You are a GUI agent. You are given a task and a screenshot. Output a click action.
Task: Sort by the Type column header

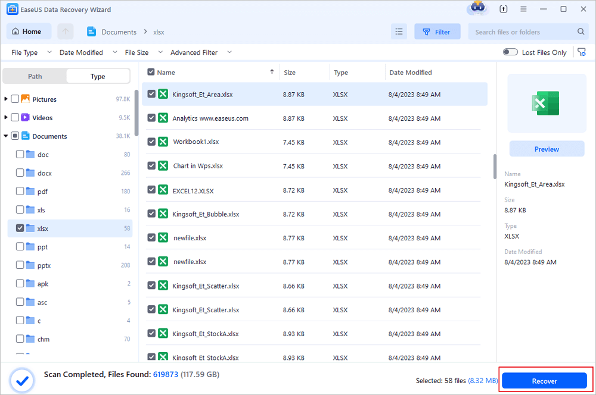click(x=341, y=73)
